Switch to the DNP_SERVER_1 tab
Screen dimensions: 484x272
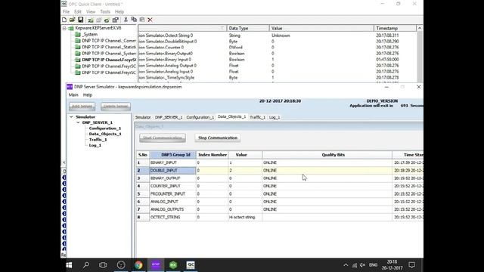[x=169, y=117]
